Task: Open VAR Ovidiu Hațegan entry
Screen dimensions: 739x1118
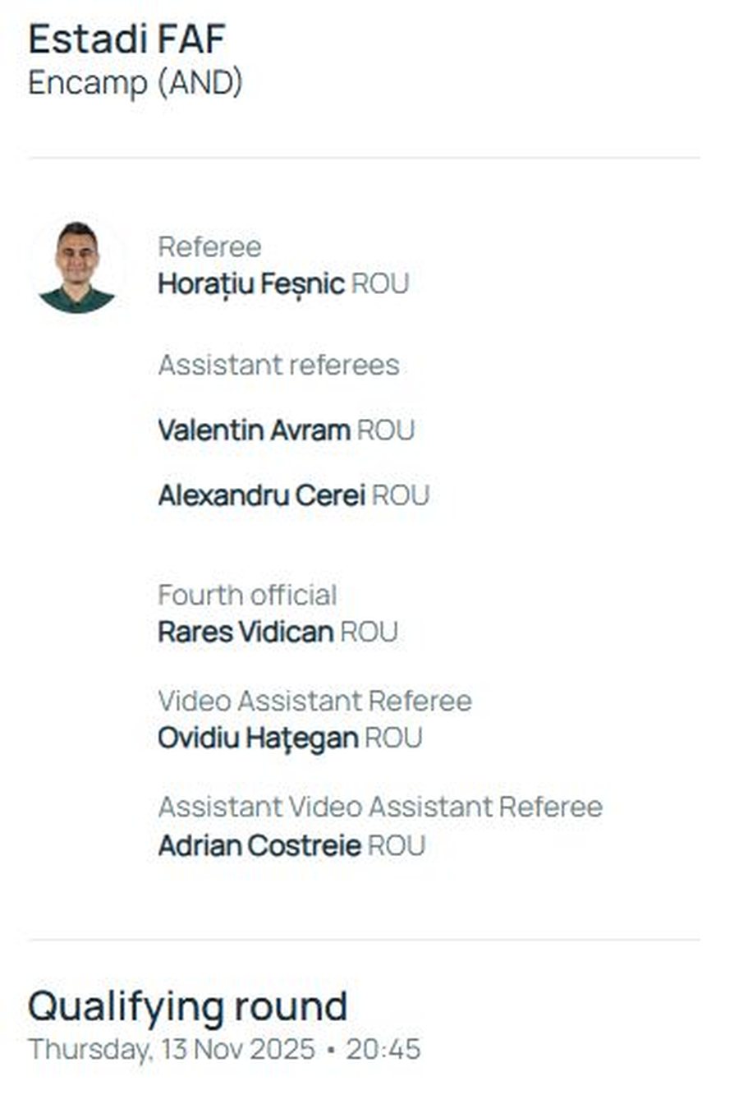Action: 257,738
